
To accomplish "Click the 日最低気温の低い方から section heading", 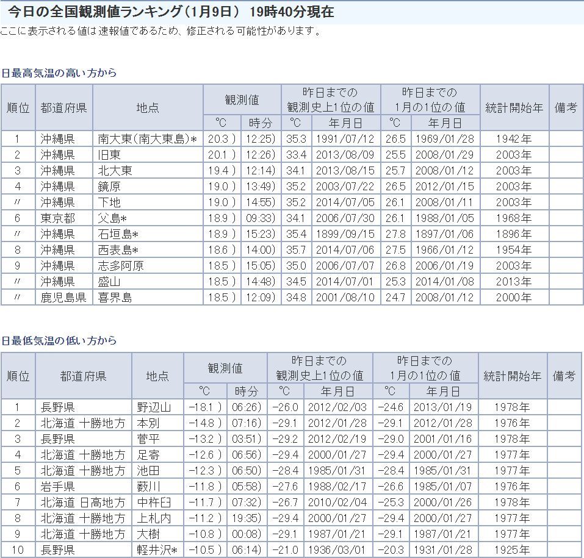I will click(59, 340).
